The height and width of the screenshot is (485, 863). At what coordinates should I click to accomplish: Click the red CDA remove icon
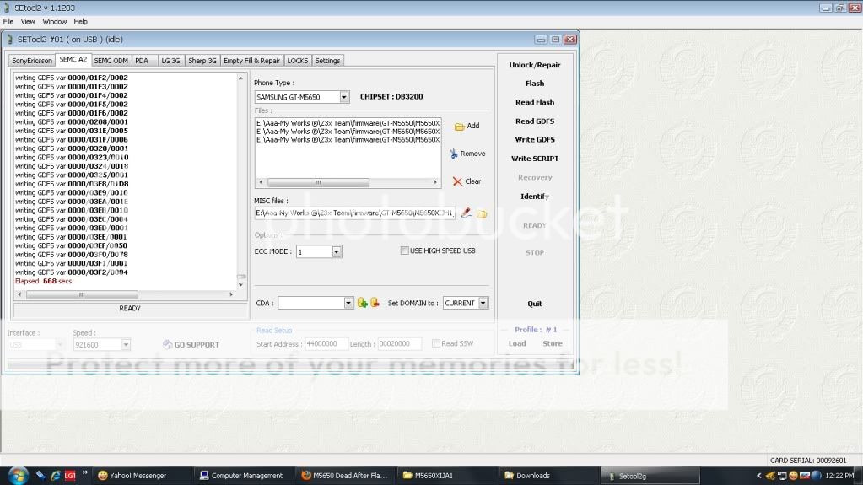(x=375, y=302)
